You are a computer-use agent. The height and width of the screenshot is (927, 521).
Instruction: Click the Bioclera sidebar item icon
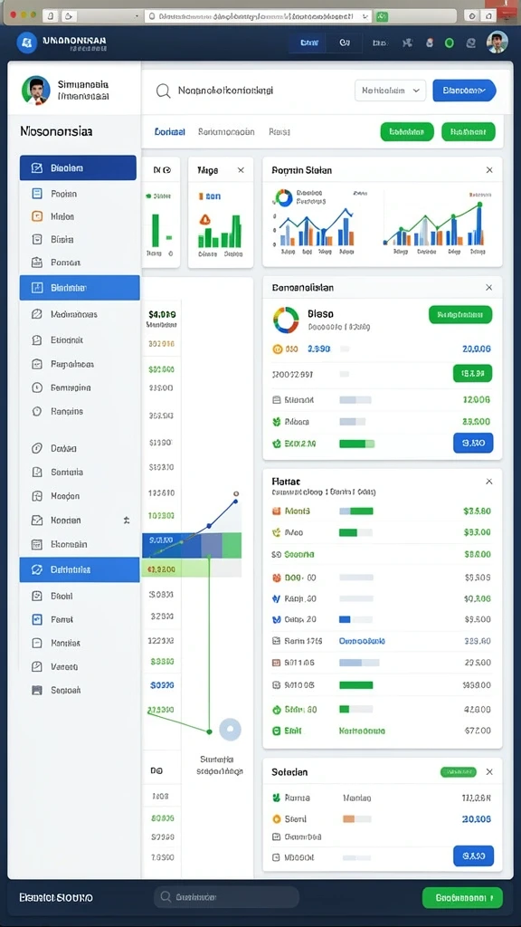click(36, 167)
